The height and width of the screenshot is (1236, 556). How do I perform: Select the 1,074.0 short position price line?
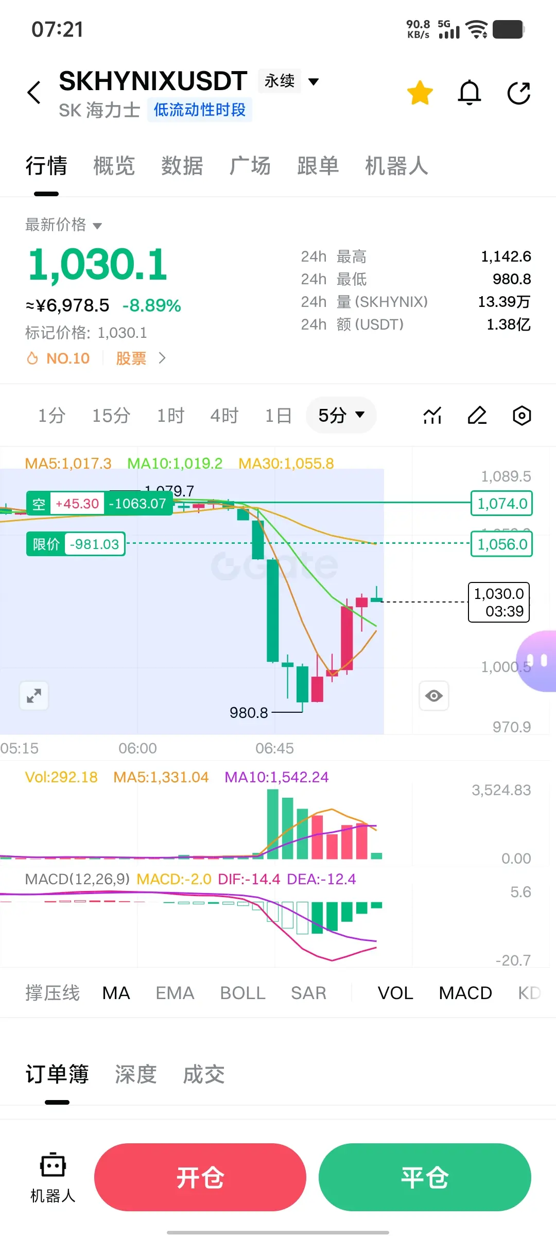(502, 503)
